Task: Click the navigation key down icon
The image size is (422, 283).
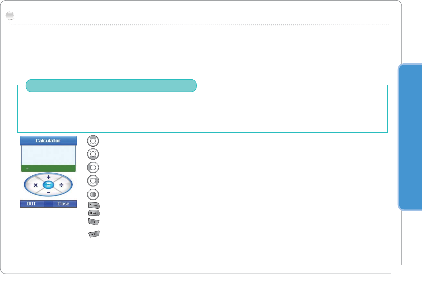Action: [93, 154]
